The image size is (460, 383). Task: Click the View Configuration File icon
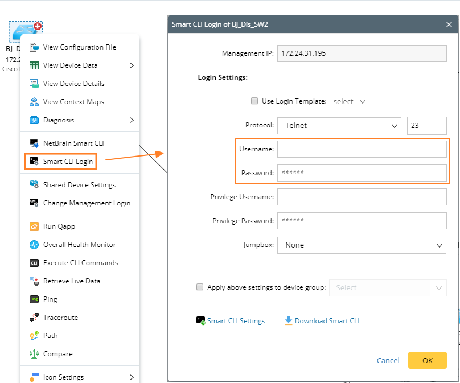coord(34,47)
